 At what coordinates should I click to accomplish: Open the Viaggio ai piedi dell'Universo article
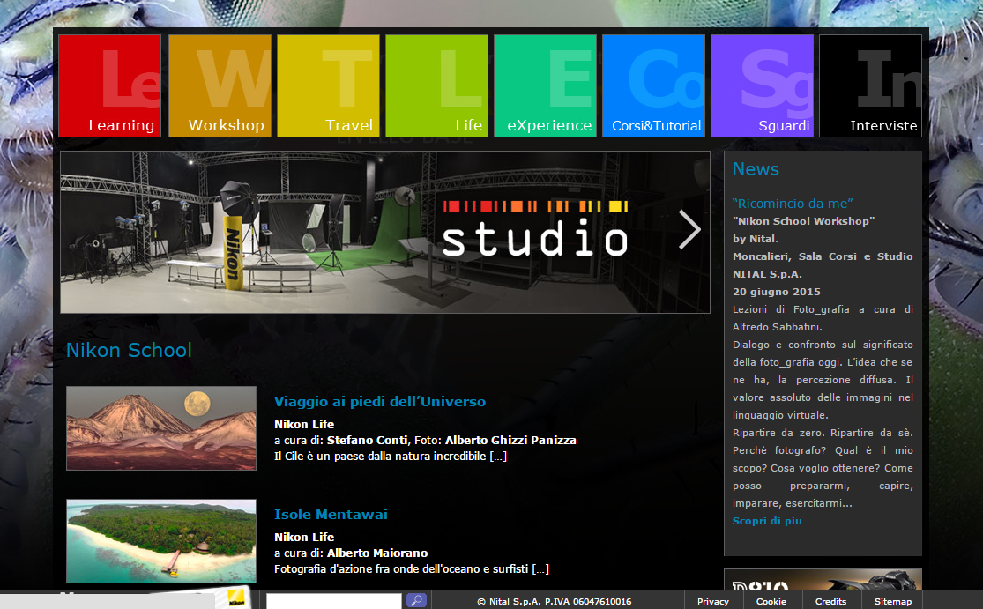click(x=380, y=402)
